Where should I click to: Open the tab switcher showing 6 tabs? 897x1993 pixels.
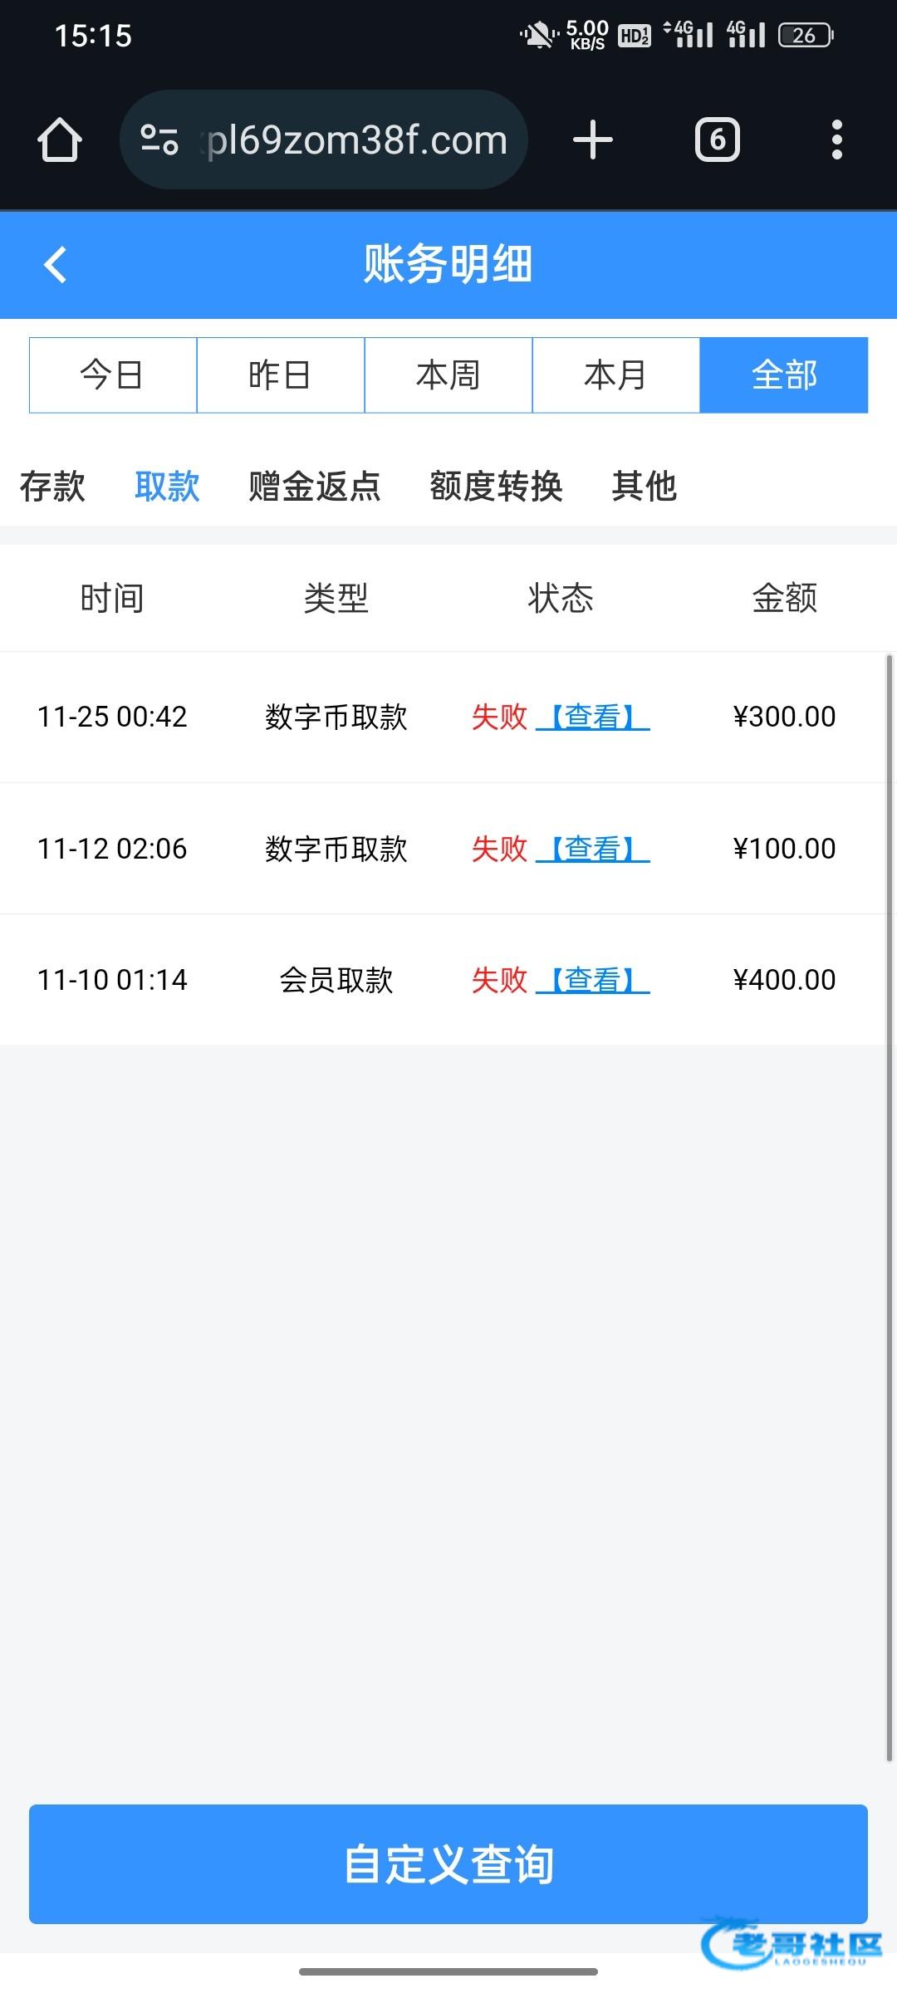717,140
